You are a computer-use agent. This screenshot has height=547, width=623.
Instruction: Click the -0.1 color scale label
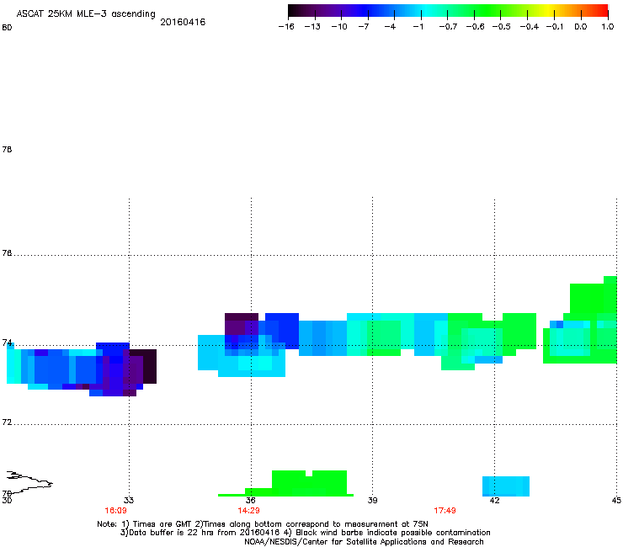coord(555,27)
